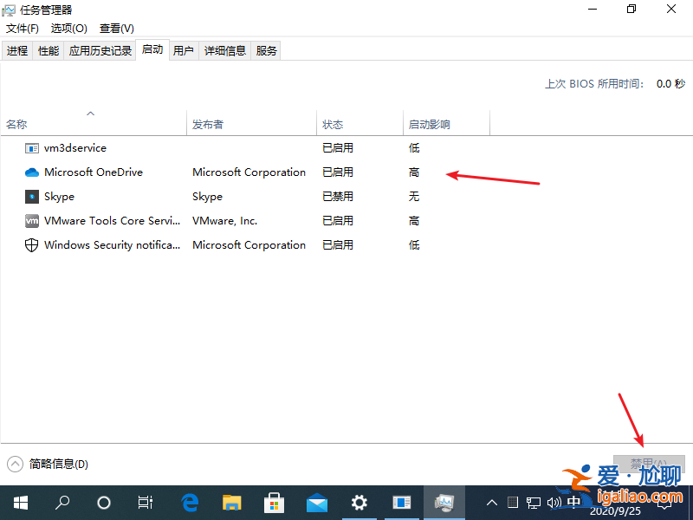
Task: Open the Mail app from the taskbar
Action: pos(316,502)
